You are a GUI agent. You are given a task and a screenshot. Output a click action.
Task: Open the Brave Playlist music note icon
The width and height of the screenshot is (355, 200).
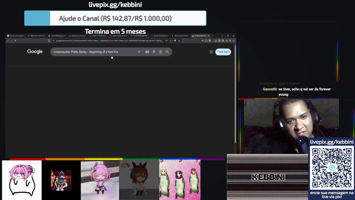215,41
